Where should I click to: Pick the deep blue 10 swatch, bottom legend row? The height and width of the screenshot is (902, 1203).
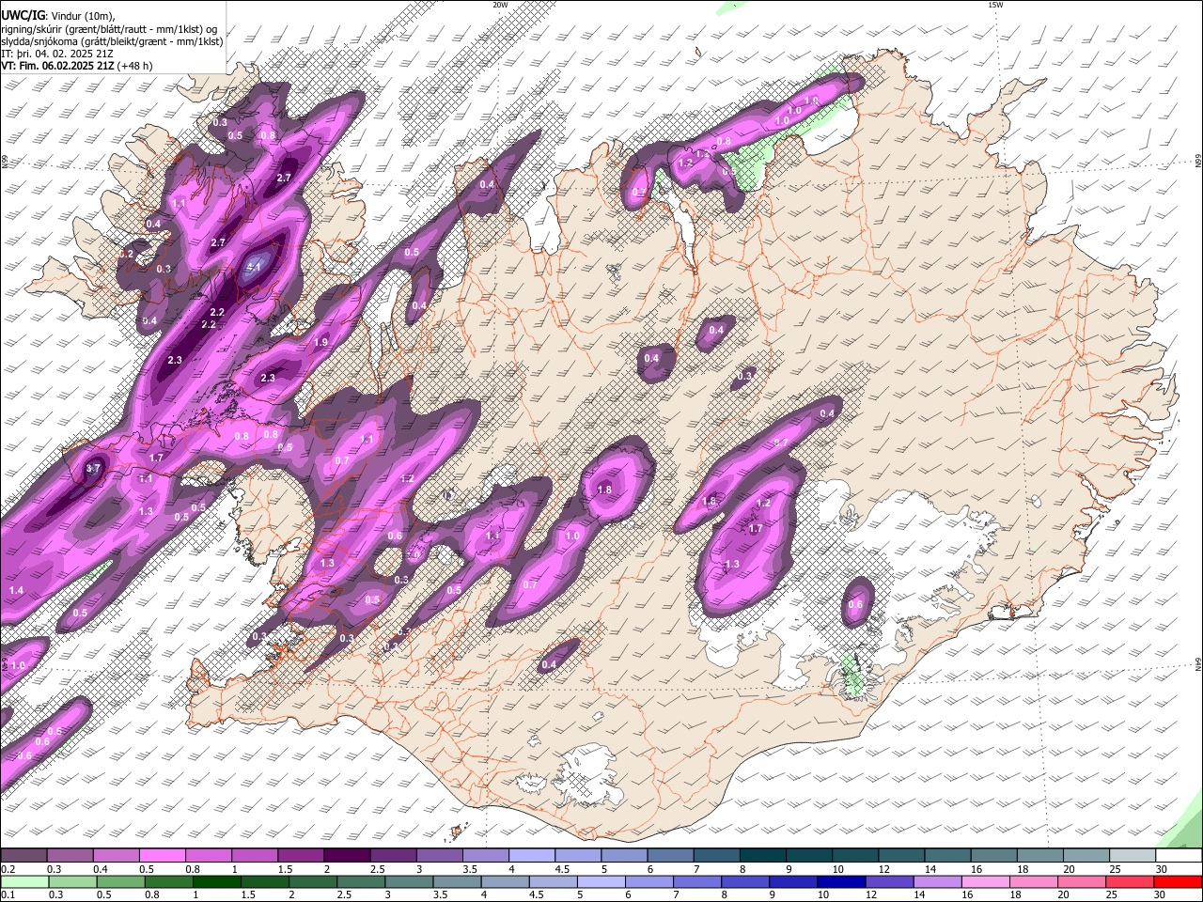pyautogui.click(x=840, y=881)
